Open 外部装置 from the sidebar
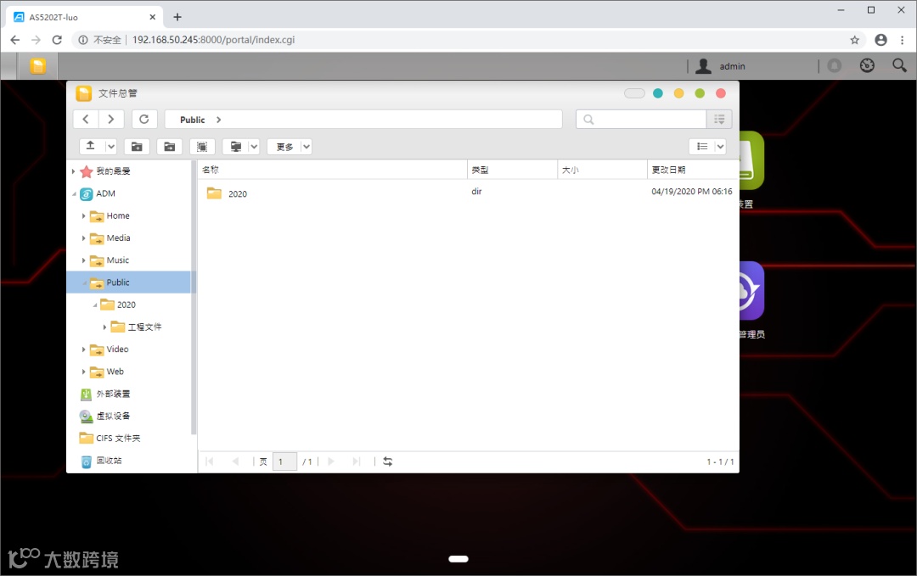This screenshot has height=576, width=917. 114,394
